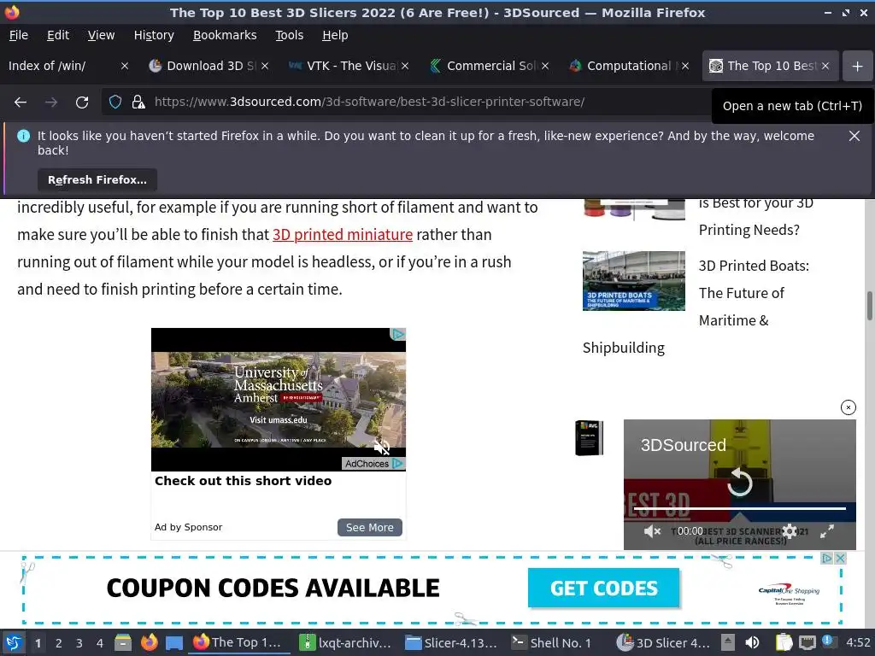This screenshot has height=656, width=875.
Task: Switch to the Computational tab
Action: 621,66
